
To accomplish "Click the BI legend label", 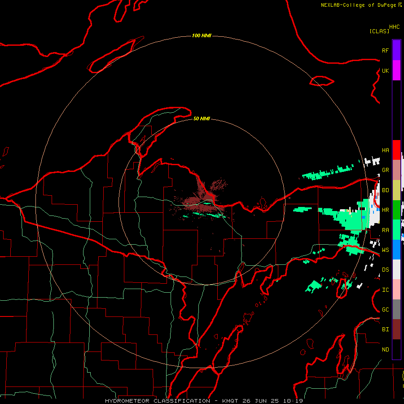I will click(x=385, y=329).
